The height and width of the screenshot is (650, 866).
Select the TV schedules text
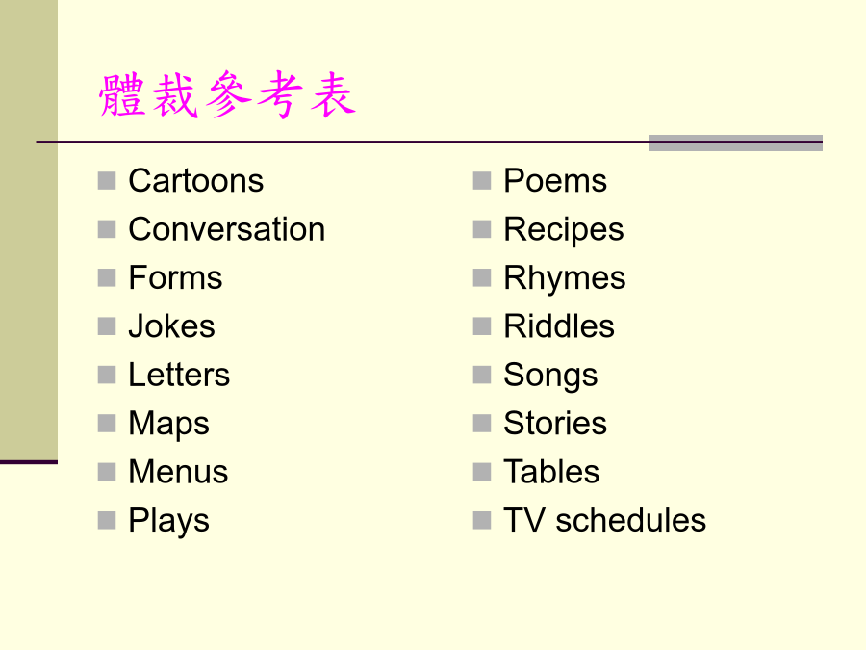(605, 521)
